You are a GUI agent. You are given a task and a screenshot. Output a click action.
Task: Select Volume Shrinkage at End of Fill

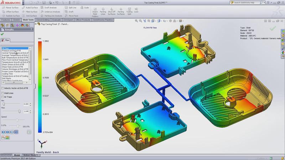click(15, 69)
